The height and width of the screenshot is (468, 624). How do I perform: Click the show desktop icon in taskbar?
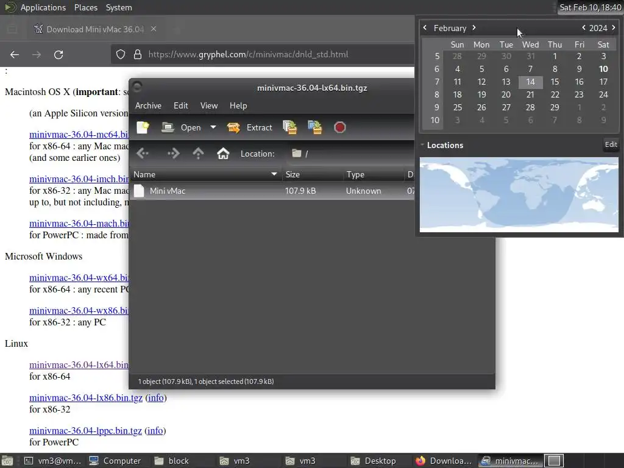(x=7, y=461)
